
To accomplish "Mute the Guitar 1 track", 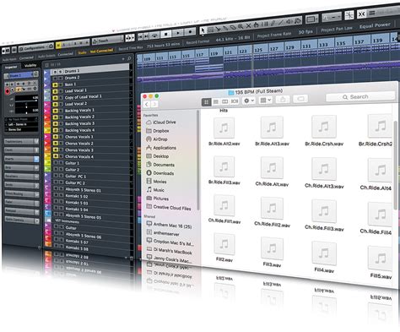I will tap(56, 162).
